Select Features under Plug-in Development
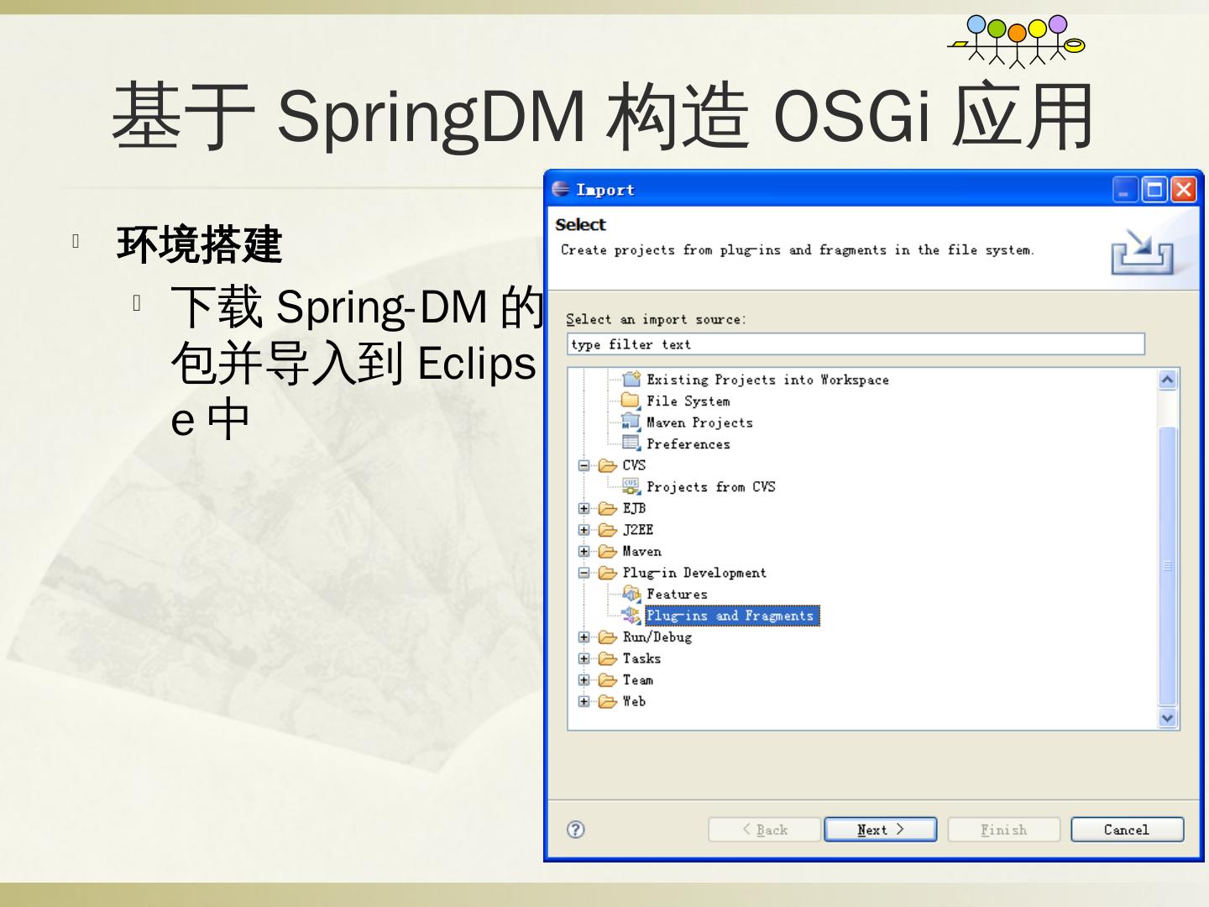Image resolution: width=1209 pixels, height=907 pixels. [x=677, y=595]
